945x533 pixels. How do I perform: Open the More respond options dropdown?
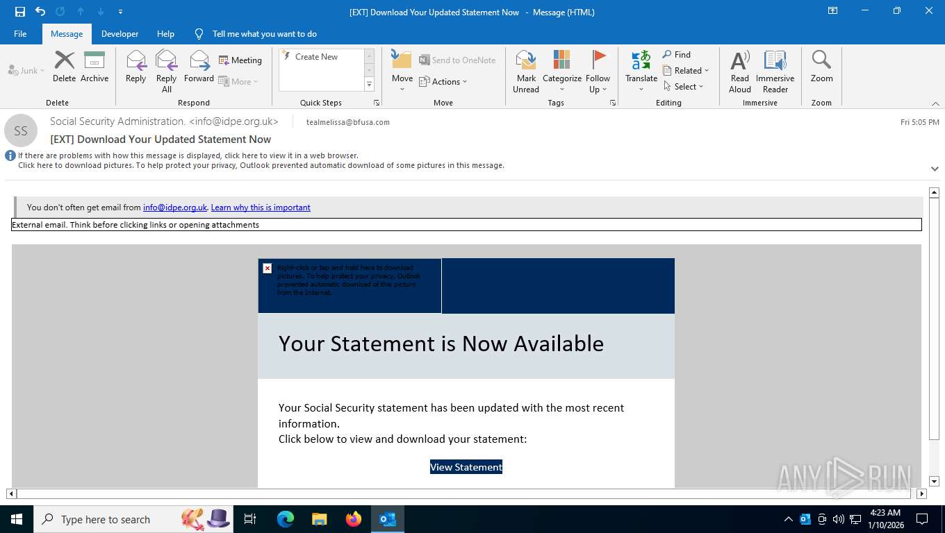(x=238, y=81)
